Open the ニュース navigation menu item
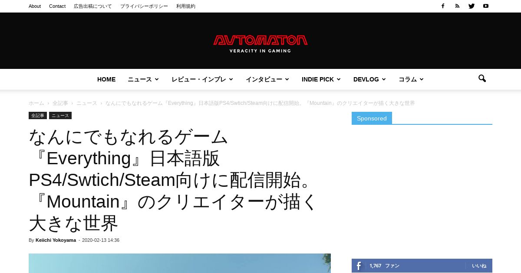This screenshot has height=273, width=521. tap(139, 79)
